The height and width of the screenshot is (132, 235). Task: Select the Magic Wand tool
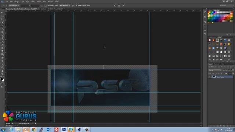click(x=2, y=22)
